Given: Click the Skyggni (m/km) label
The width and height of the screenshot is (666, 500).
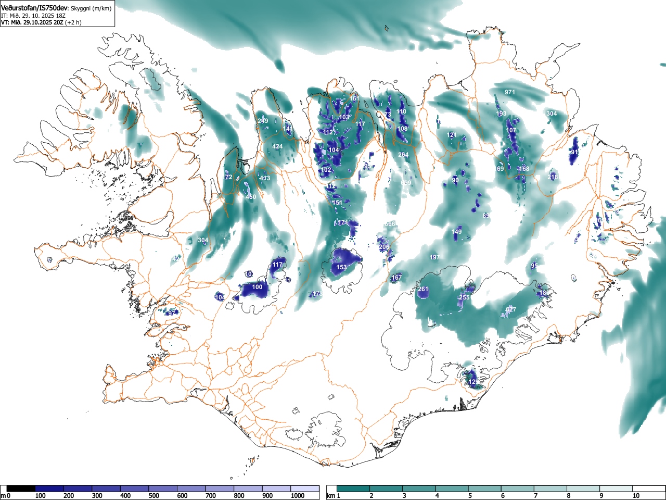Looking at the screenshot, I should (x=91, y=9).
